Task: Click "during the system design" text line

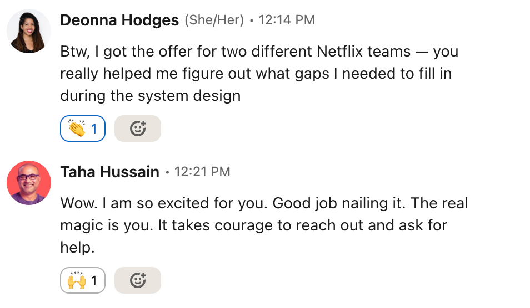Action: [x=150, y=95]
